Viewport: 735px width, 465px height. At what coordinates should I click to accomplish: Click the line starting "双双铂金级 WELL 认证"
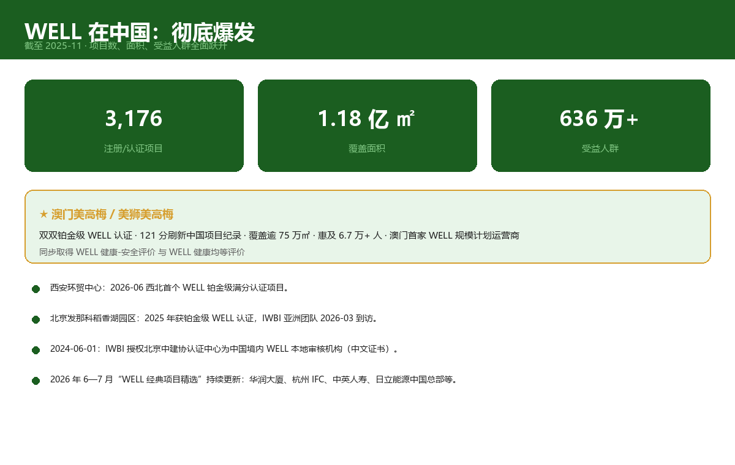coord(279,235)
